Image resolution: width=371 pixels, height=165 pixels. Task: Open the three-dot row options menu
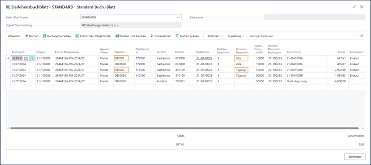point(32,58)
